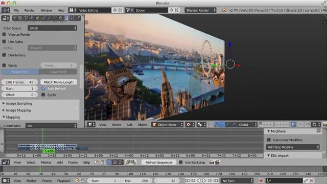This screenshot has height=184, width=327.
Task: Open the Modifiers wrench tab
Action: tap(49, 18)
